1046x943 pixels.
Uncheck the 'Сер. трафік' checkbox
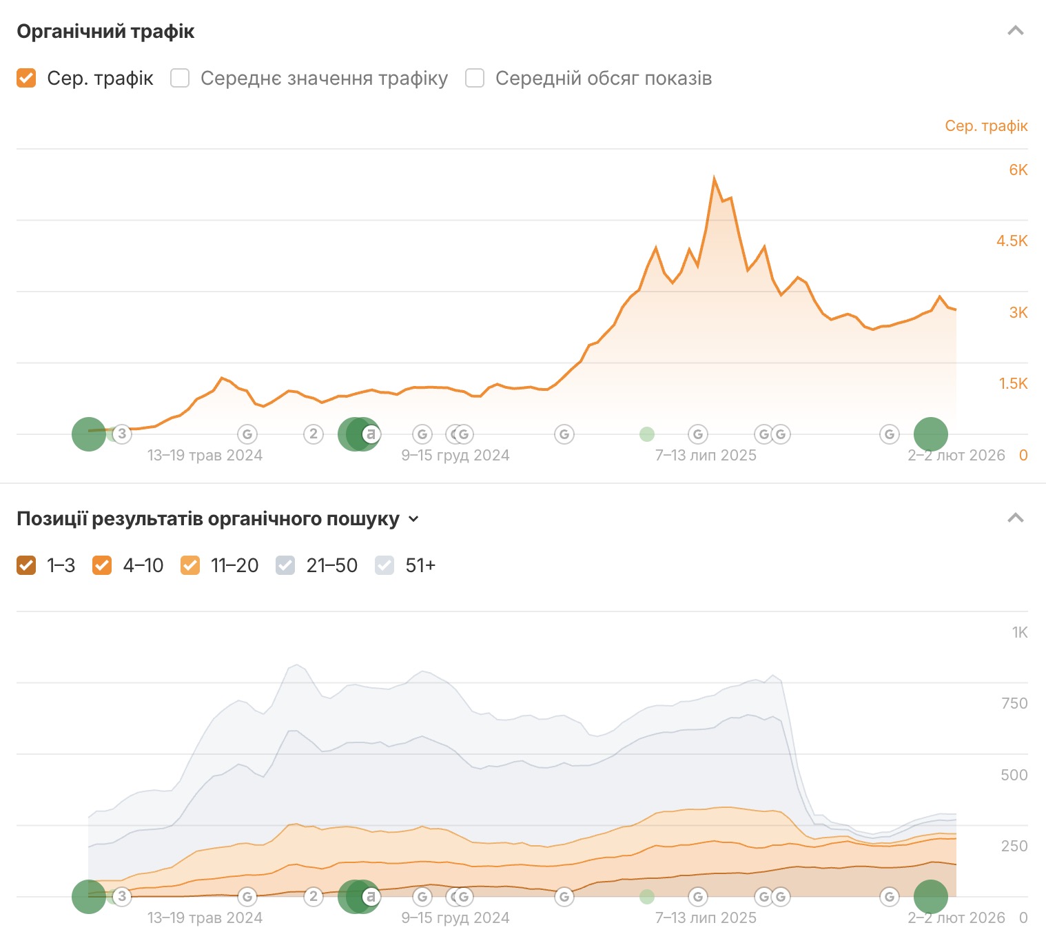(26, 78)
